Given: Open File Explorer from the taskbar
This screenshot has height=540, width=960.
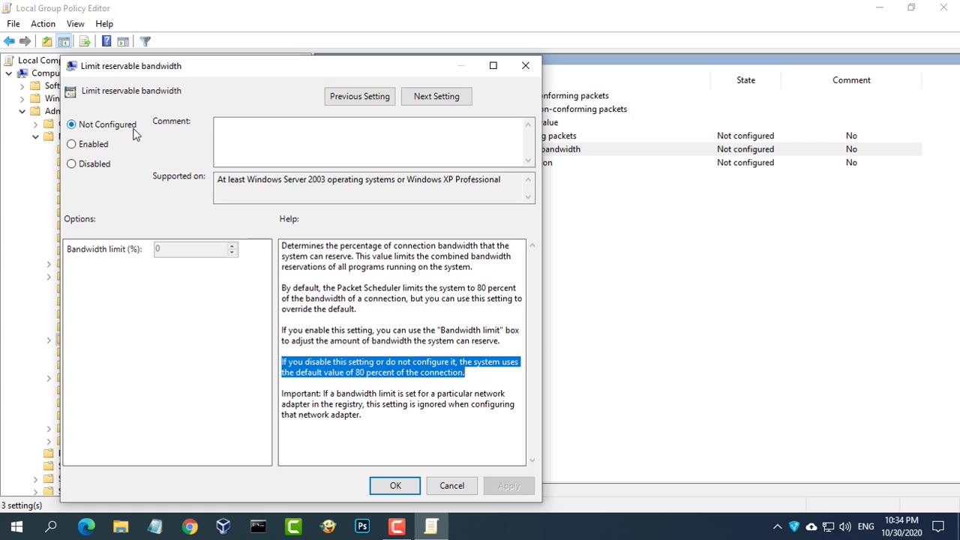Looking at the screenshot, I should 121,526.
